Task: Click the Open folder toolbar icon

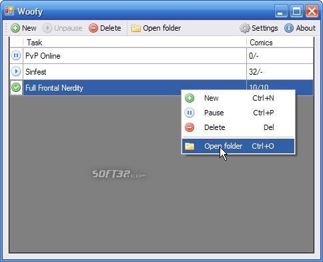Action: pos(135,29)
